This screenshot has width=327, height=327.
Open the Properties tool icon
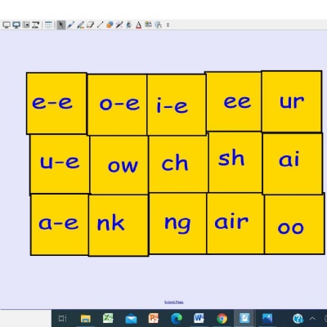click(148, 25)
